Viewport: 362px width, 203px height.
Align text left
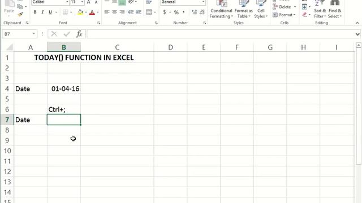107,12
